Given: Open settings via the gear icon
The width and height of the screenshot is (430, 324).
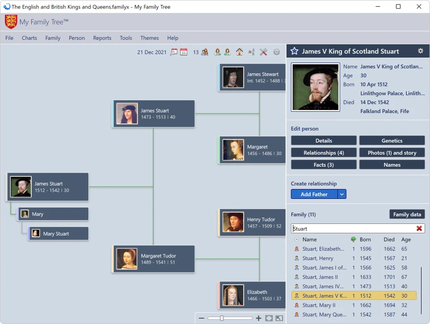Looking at the screenshot, I should [276, 52].
